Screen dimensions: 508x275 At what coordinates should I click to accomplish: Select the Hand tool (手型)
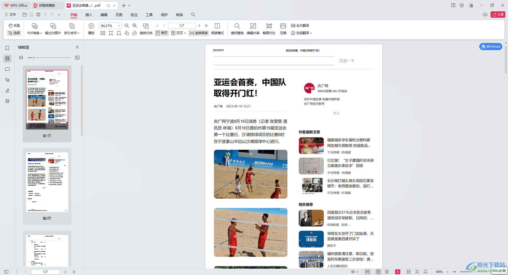[x=14, y=26]
